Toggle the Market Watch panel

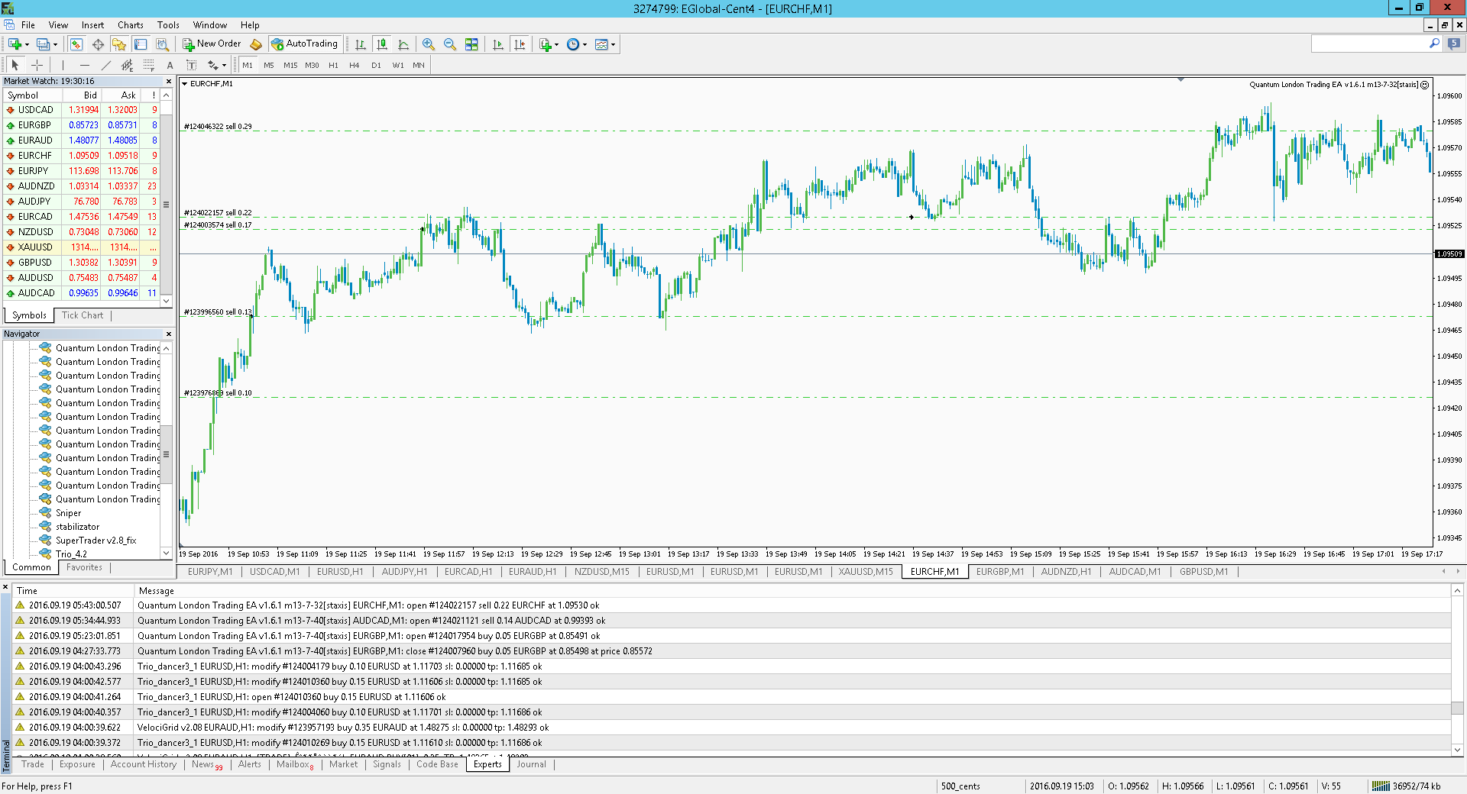point(76,44)
